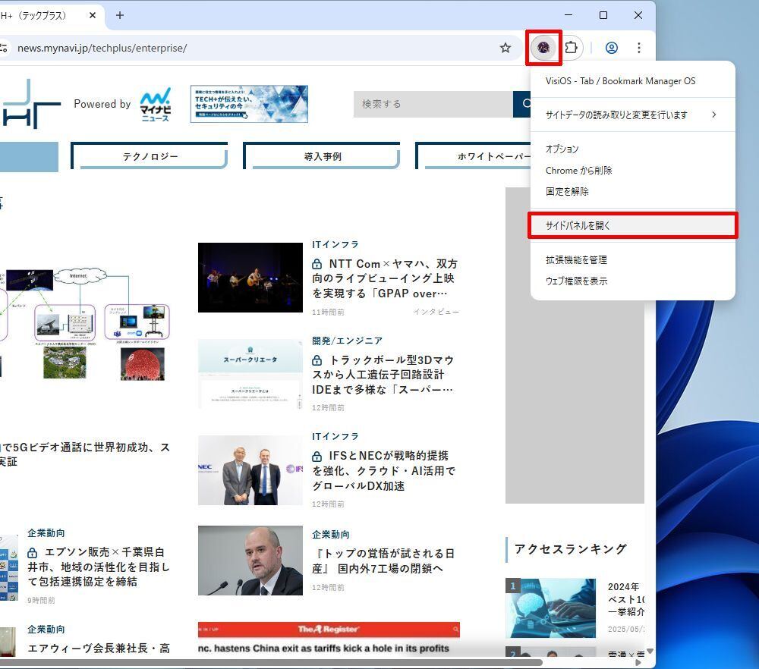
Task: Open NTT Com×ヤマハ article headline
Action: tap(385, 278)
